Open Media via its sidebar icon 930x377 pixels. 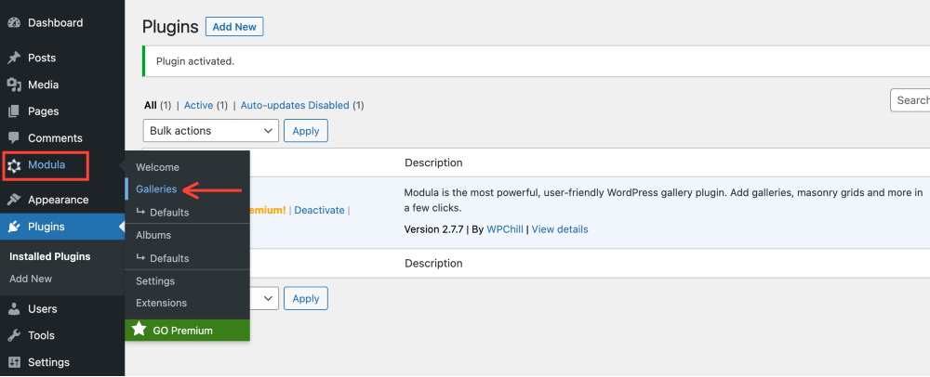tap(14, 84)
